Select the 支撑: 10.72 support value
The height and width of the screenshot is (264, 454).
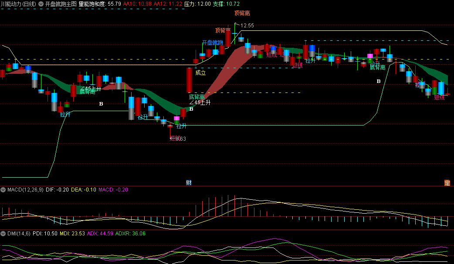(x=227, y=4)
